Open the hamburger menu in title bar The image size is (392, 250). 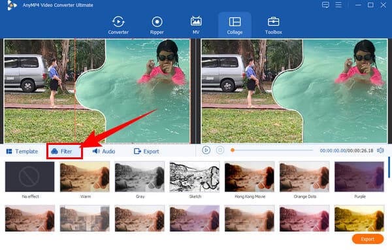(338, 5)
